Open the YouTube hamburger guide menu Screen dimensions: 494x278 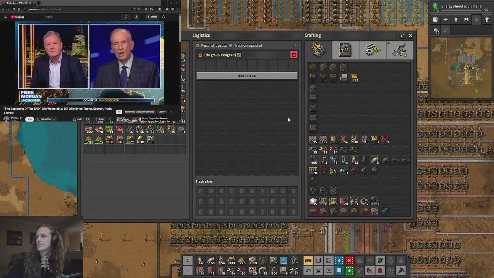pyautogui.click(x=5, y=17)
